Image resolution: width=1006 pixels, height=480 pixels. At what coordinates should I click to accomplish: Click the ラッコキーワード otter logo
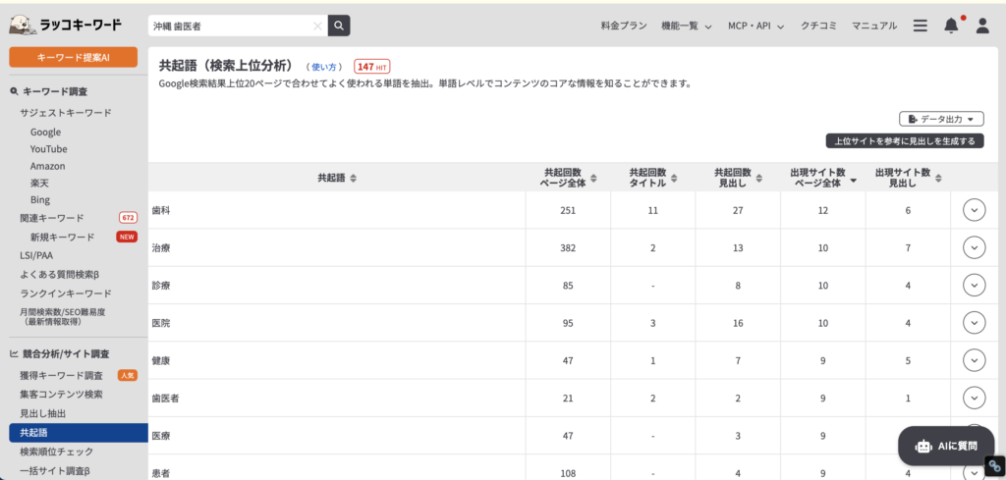66,26
